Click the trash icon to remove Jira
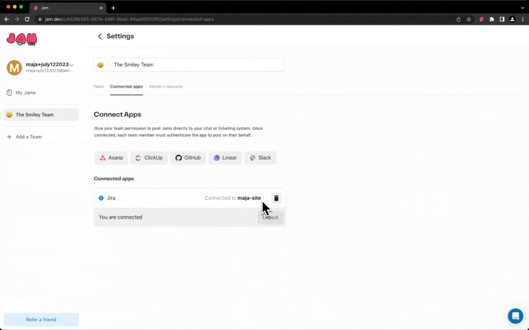Screen dimensions: 529x330 point(276,198)
